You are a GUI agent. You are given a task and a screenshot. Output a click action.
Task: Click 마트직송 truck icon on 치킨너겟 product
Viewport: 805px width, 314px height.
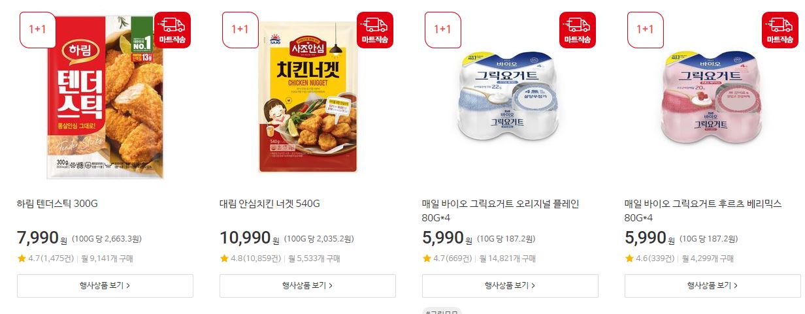point(375,29)
